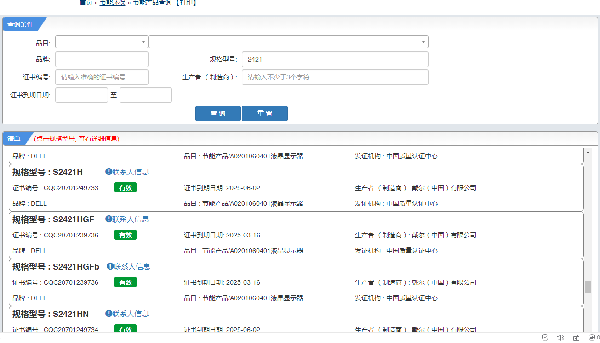Click the list scrollbar thumb
Screen dimensions: 600x343
pyautogui.click(x=588, y=287)
